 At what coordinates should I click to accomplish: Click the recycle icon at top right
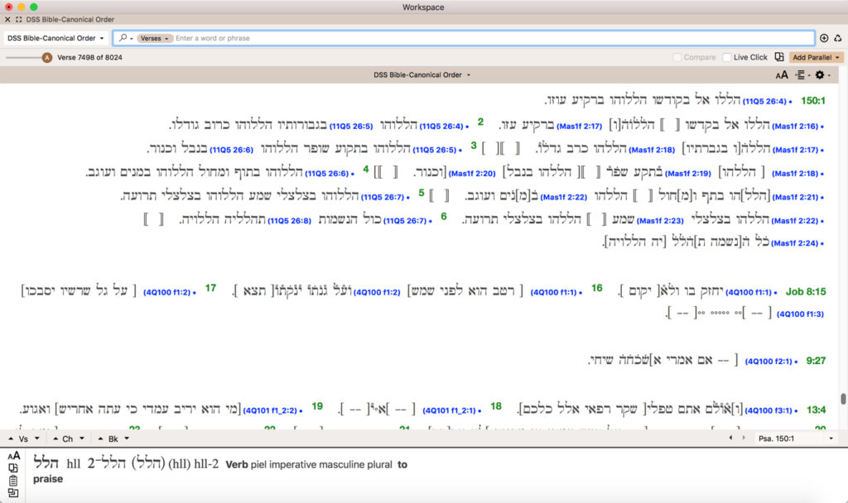pyautogui.click(x=837, y=38)
